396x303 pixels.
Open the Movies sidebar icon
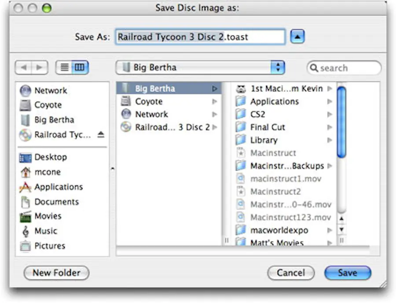coord(25,216)
